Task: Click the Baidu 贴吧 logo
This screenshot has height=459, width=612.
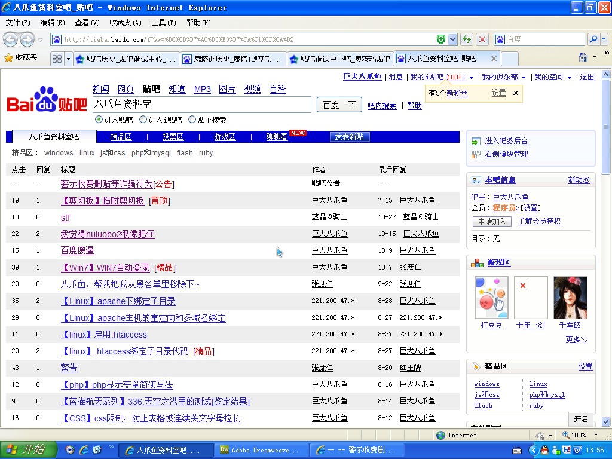Action: pos(47,100)
